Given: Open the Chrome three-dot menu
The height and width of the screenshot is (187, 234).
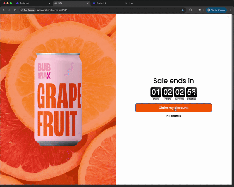Looking at the screenshot, I should tap(230, 10).
